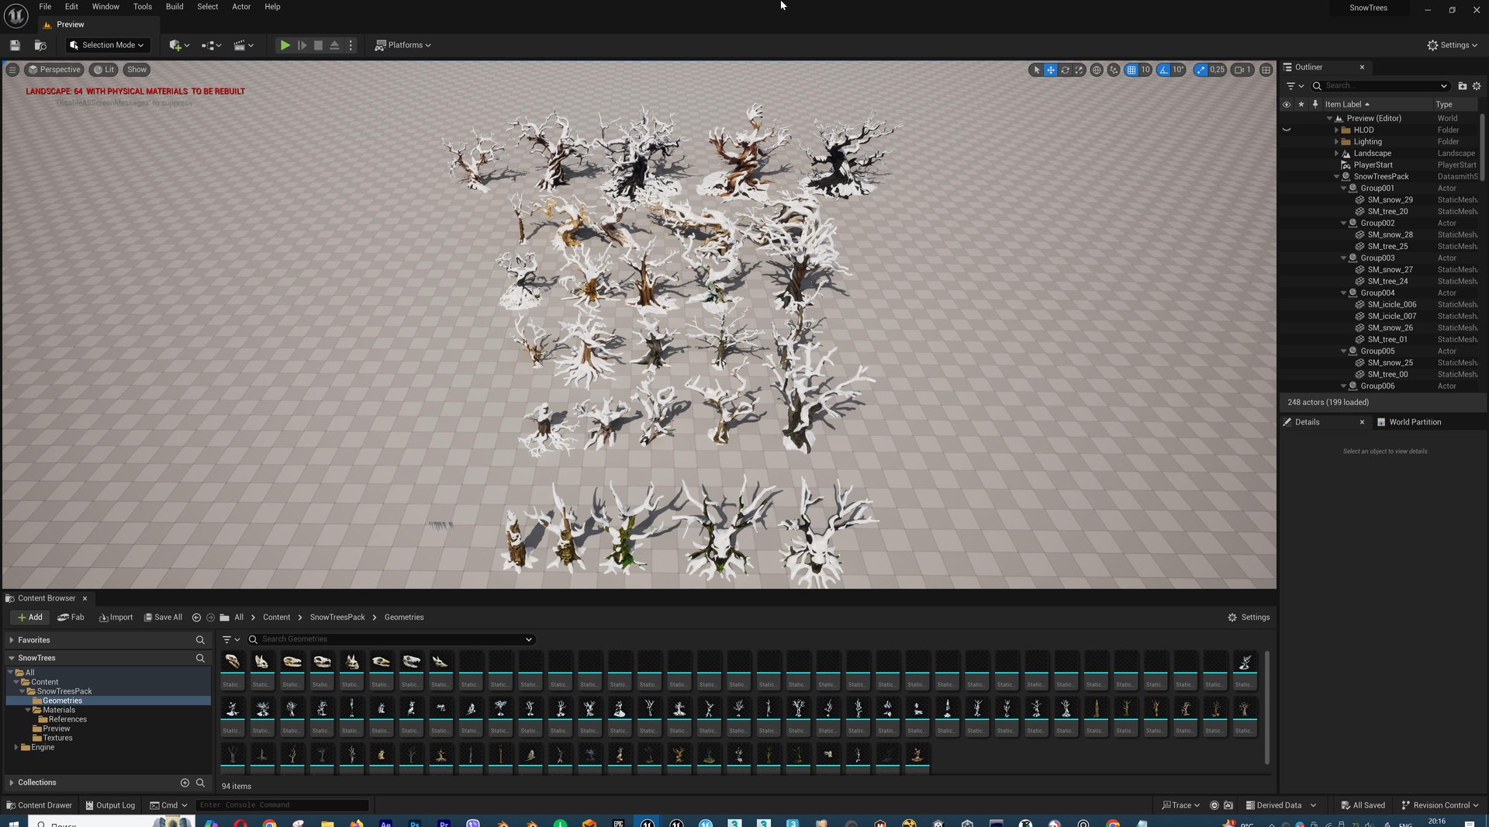Expand the Collections section
1489x827 pixels.
click(x=11, y=783)
